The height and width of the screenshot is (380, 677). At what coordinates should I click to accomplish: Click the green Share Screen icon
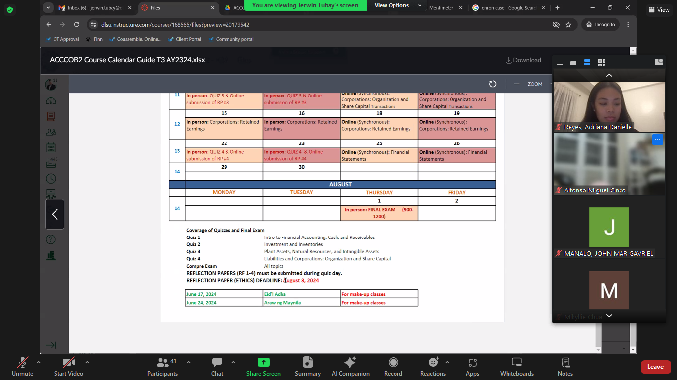point(263,363)
